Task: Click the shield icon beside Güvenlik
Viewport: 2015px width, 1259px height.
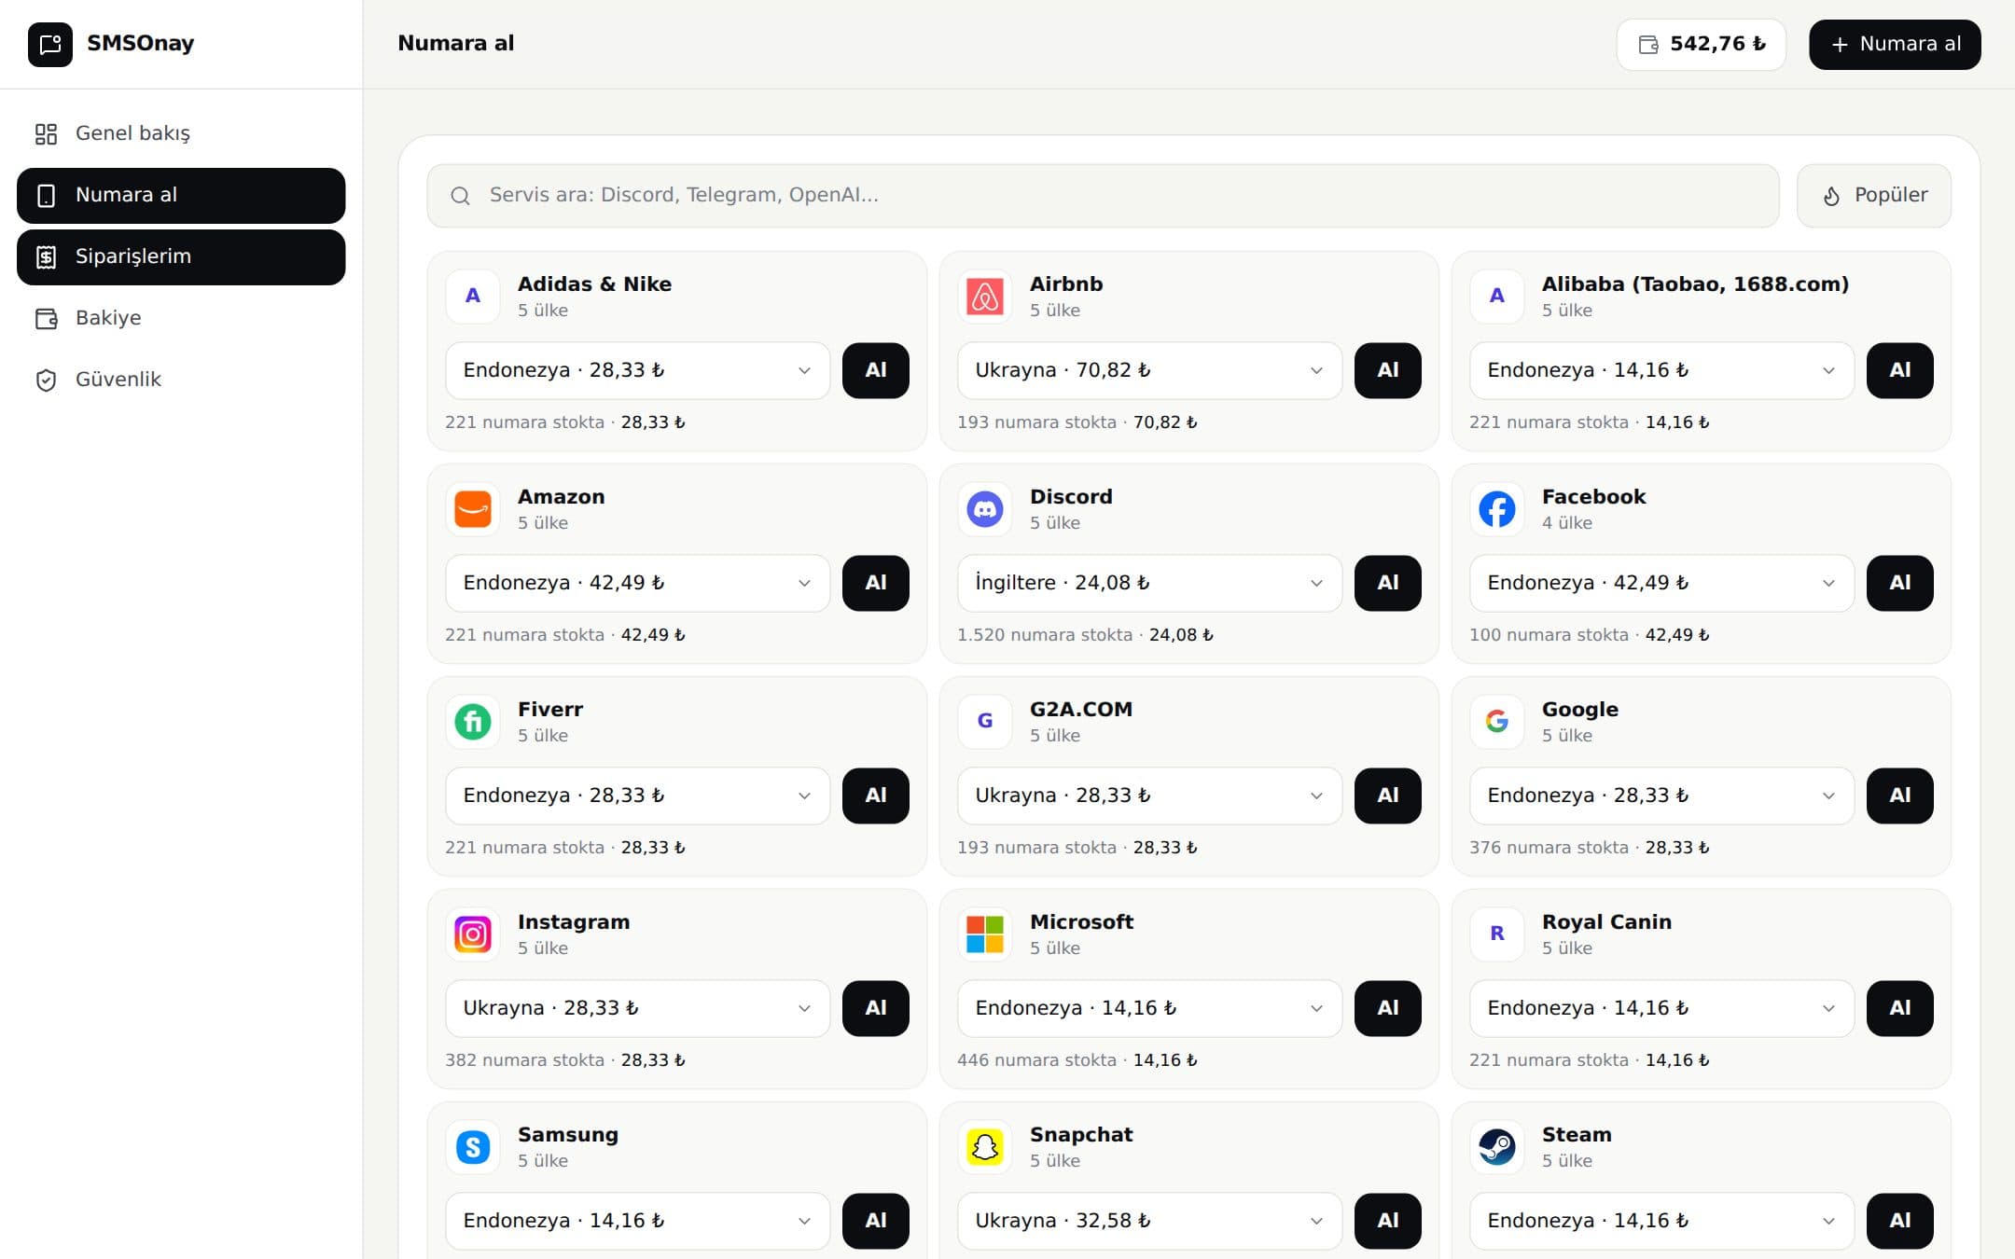Action: tap(46, 380)
